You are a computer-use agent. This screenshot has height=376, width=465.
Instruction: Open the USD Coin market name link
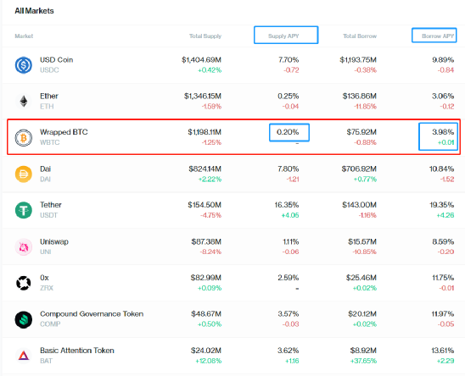[x=56, y=60]
